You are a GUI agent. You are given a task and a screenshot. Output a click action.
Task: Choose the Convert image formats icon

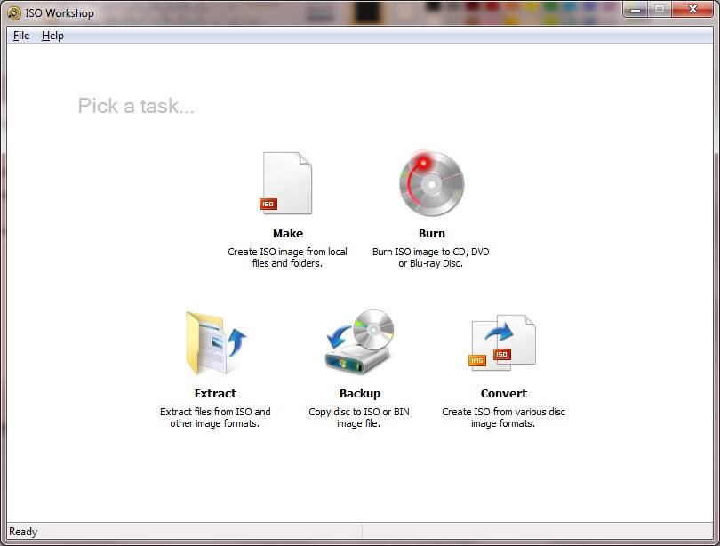(x=503, y=342)
